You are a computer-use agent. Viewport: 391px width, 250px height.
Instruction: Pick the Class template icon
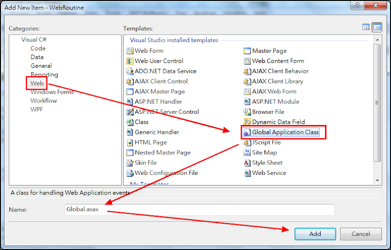130,122
